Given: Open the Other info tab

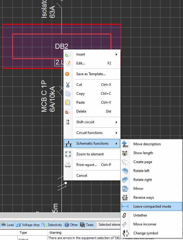Looking at the screenshot, I should tap(71, 225).
